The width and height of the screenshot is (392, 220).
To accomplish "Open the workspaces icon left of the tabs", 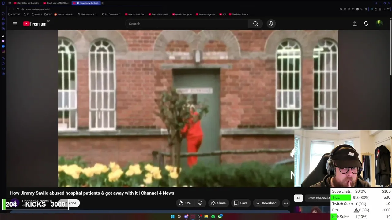I will (10, 3).
